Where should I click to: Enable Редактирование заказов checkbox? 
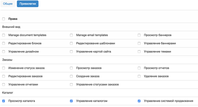pyautogui.click(x=3, y=76)
